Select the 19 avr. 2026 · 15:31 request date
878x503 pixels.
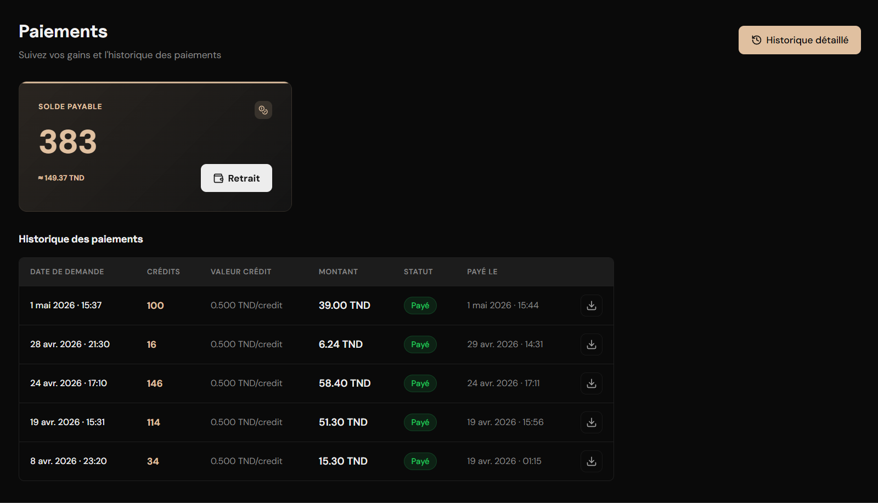tap(67, 422)
